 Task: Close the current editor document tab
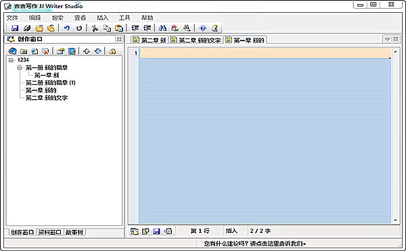pyautogui.click(x=396, y=39)
